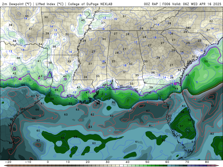Click the "48" dewpoint value in northeast Florida
The width and height of the screenshot is (223, 167).
pos(176,89)
